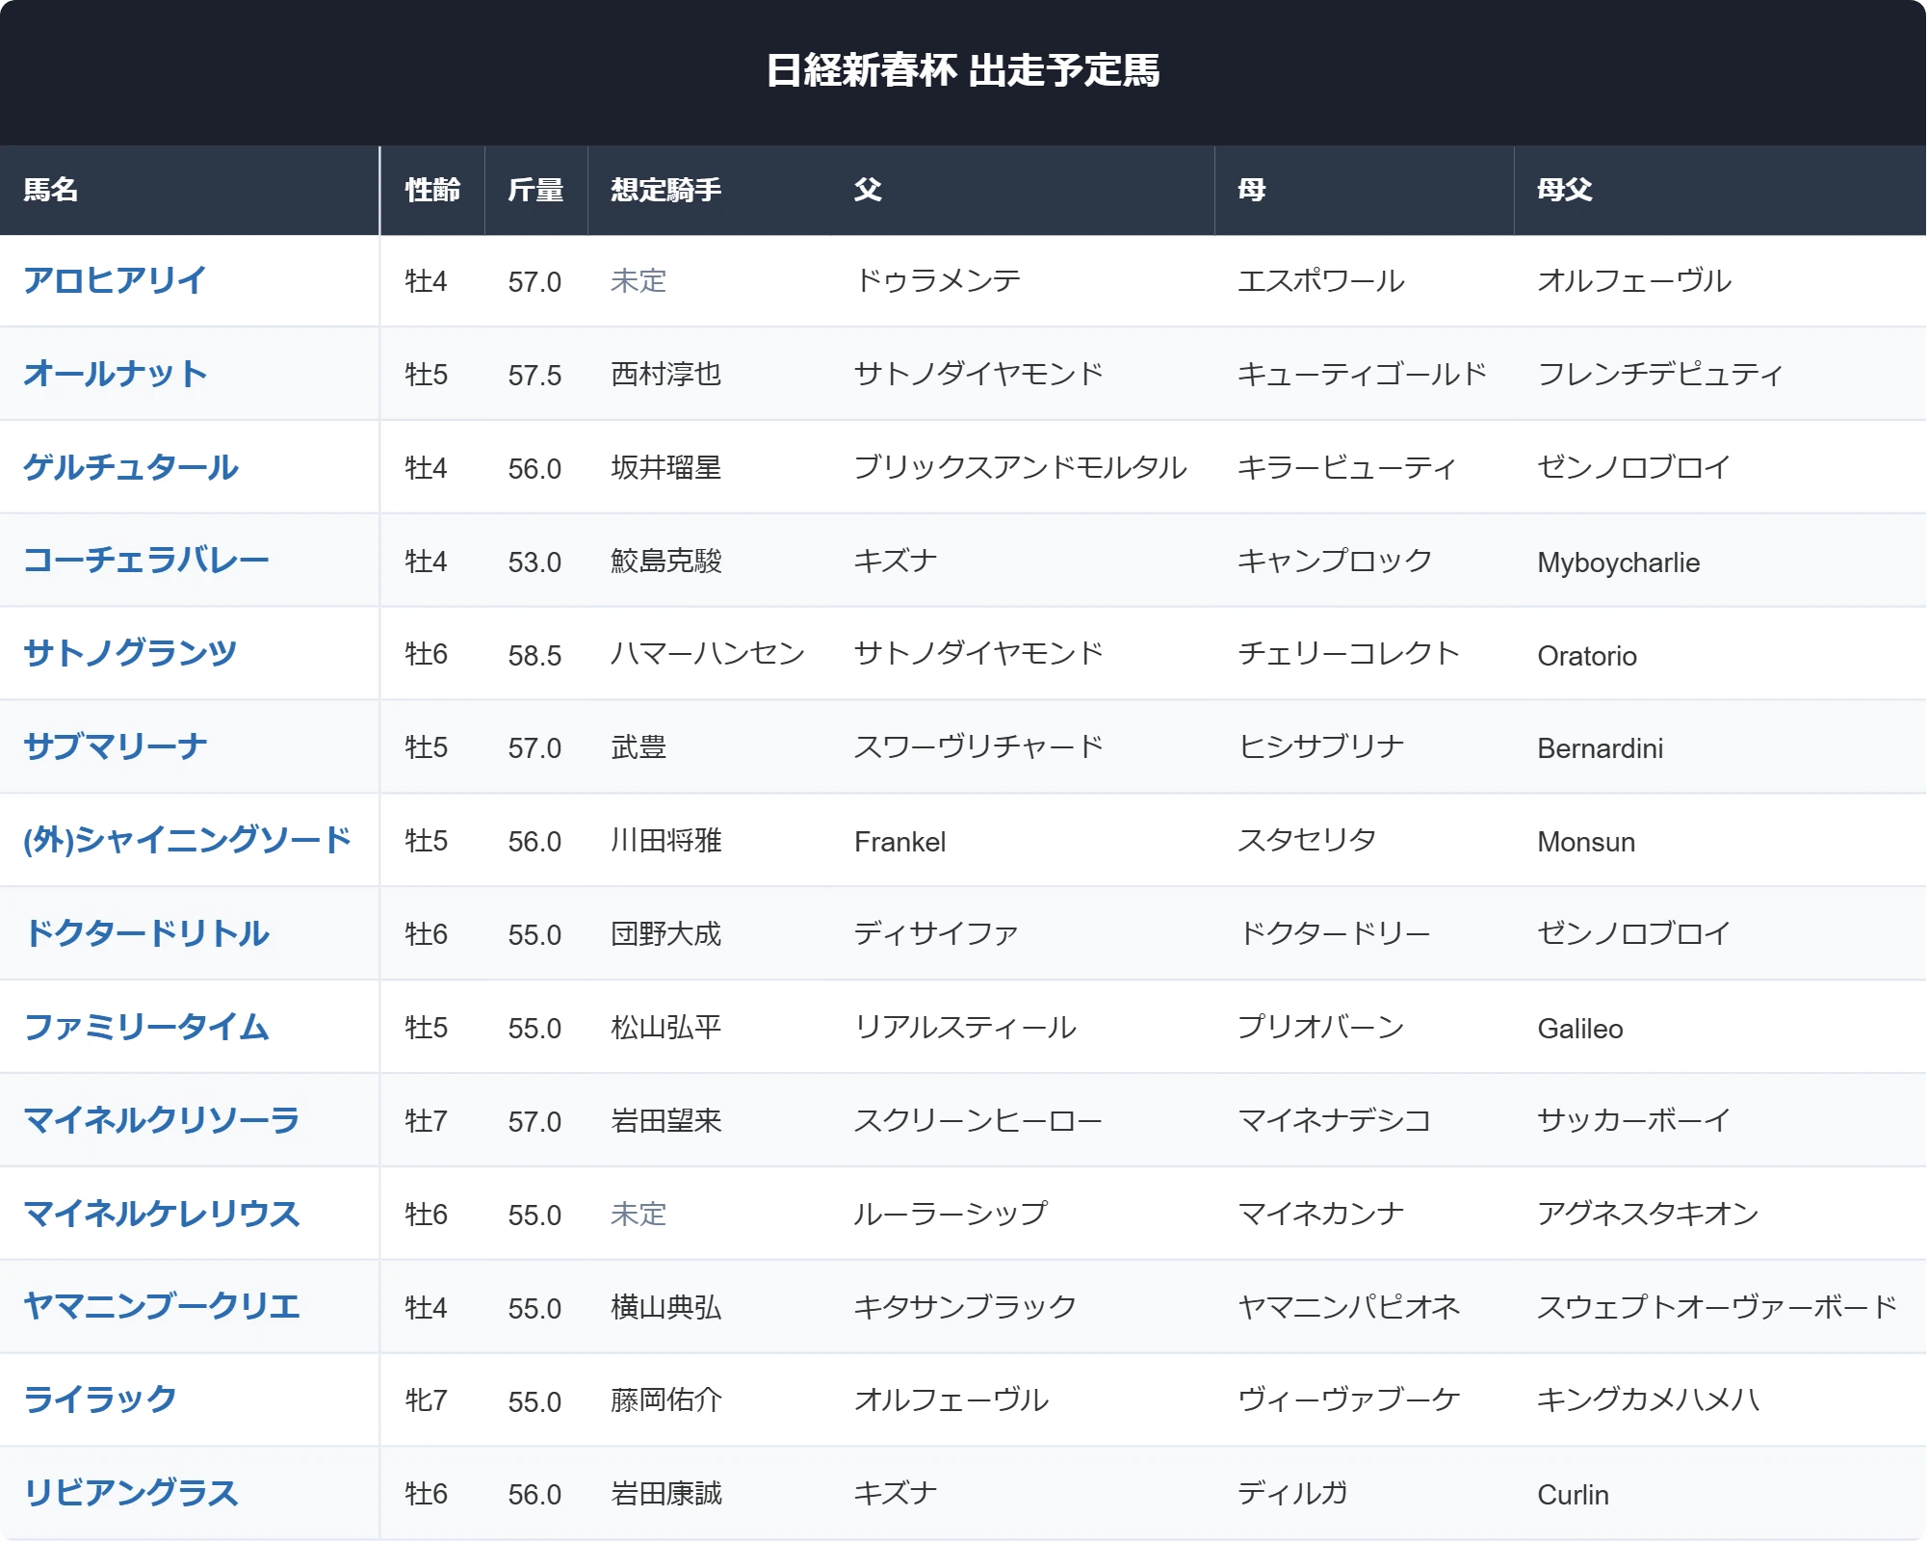Click the 母父 column header

(1565, 190)
